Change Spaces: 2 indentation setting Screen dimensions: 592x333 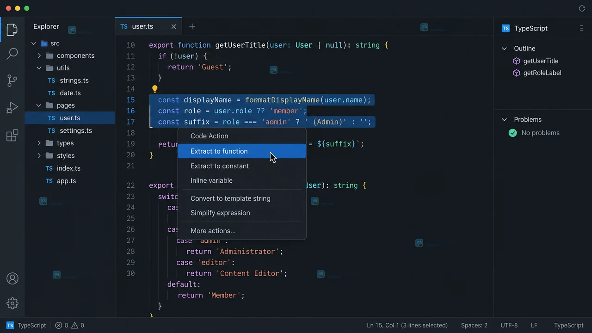tap(474, 325)
